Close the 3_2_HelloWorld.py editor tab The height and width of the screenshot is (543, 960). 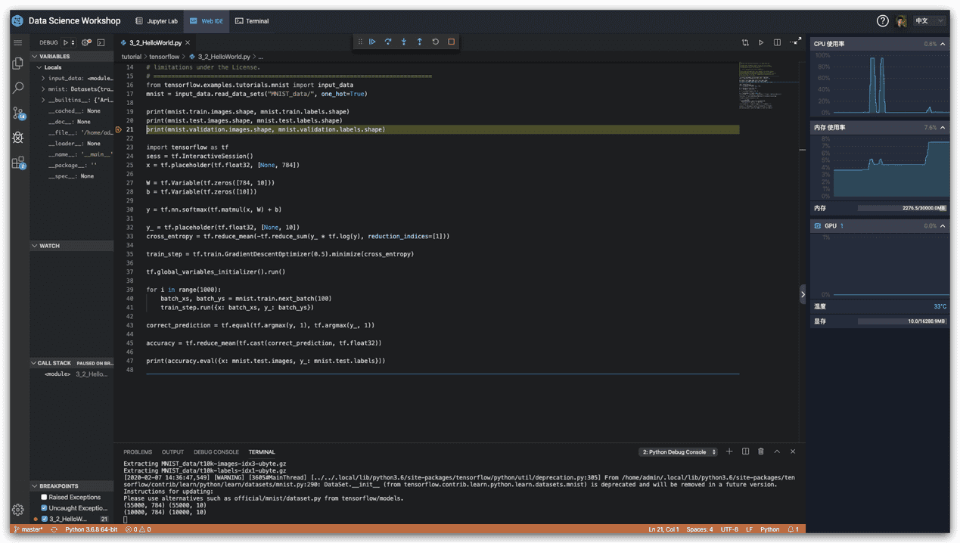click(x=188, y=43)
